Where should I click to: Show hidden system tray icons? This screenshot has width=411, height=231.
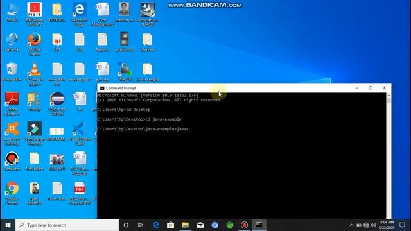pyautogui.click(x=351, y=225)
